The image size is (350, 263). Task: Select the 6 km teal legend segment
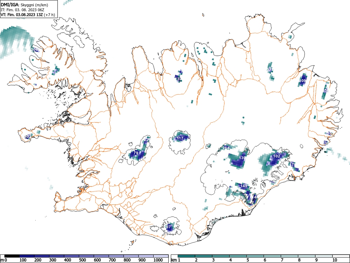tap(272, 256)
